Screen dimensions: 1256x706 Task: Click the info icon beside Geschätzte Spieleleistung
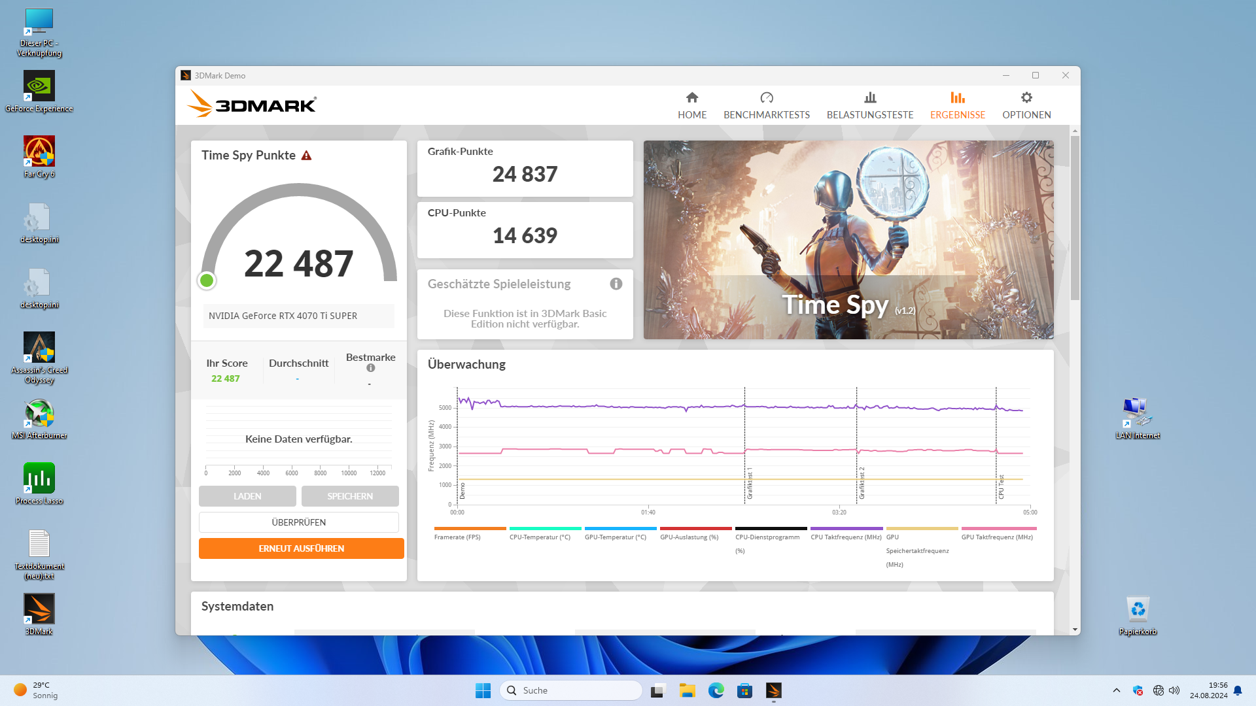pyautogui.click(x=616, y=284)
